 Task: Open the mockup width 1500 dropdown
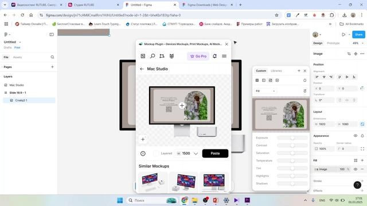pos(196,153)
